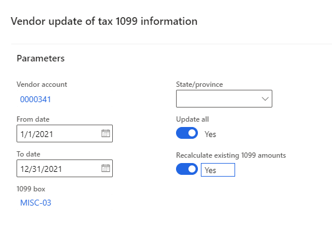Image resolution: width=332 pixels, height=241 pixels.
Task: Click the Vendor update of tax 1099 title
Action: (x=104, y=21)
